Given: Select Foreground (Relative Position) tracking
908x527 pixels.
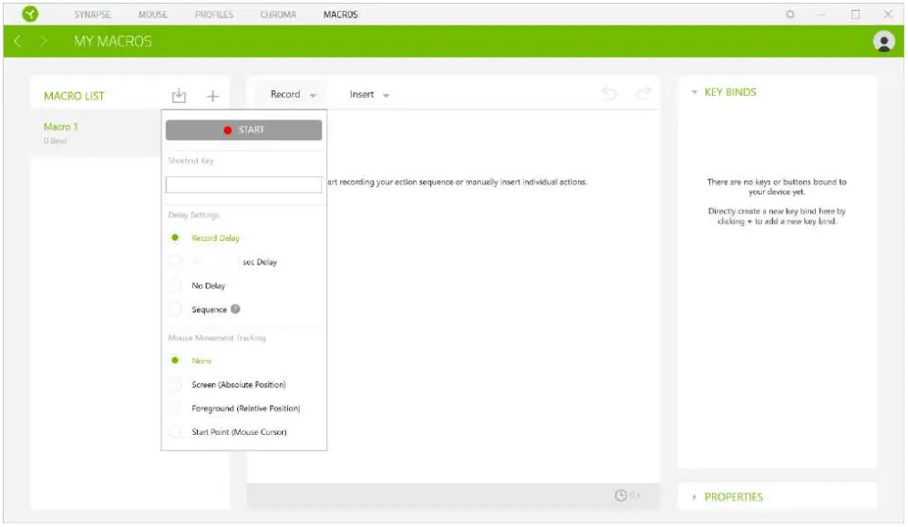Looking at the screenshot, I should coord(175,408).
